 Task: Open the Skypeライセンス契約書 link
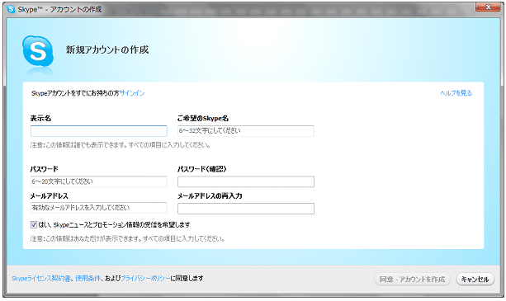coord(41,279)
